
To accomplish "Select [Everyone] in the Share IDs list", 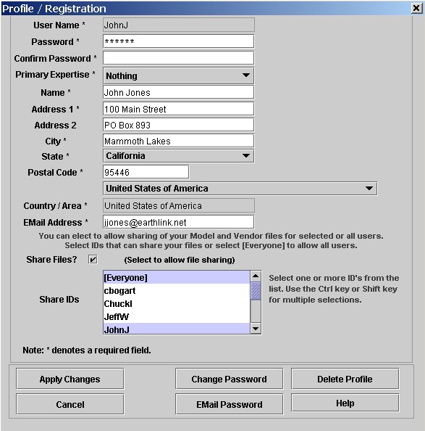I will point(177,278).
